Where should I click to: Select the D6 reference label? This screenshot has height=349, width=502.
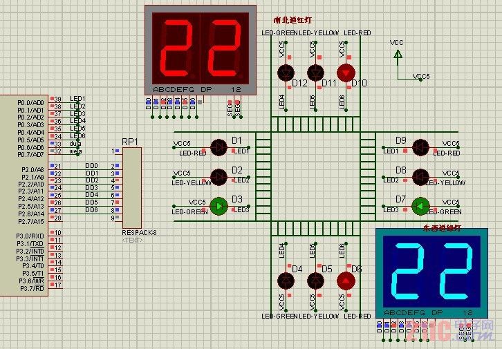point(356,269)
